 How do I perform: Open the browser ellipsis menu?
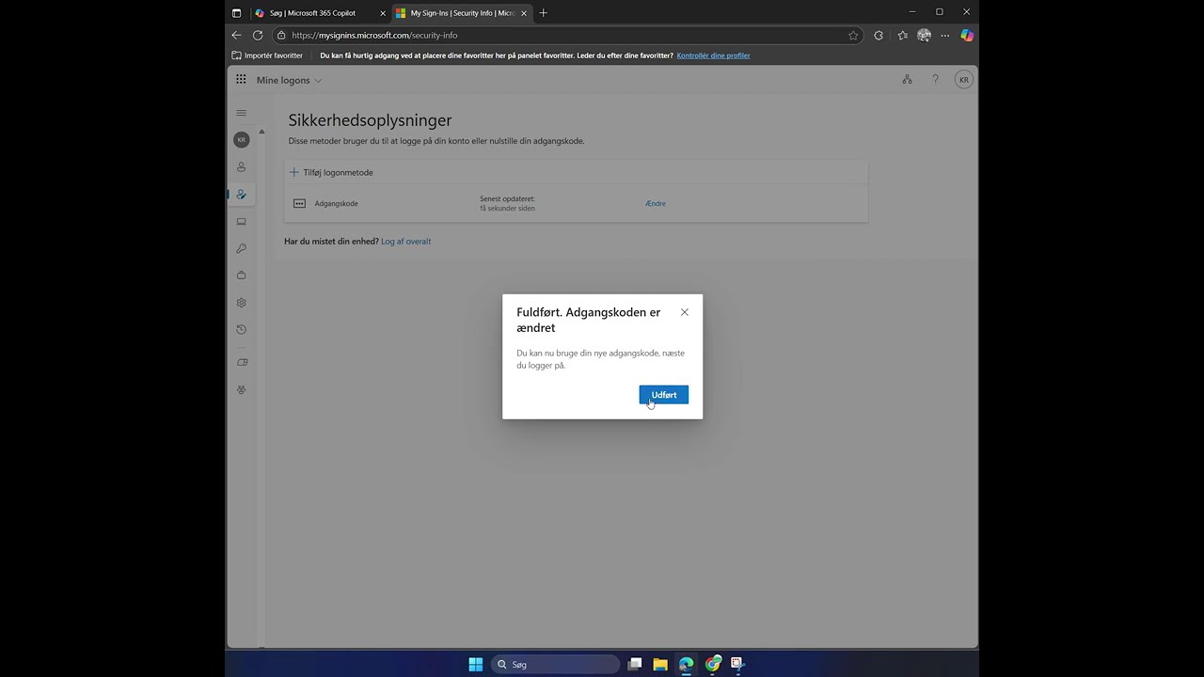coord(944,35)
